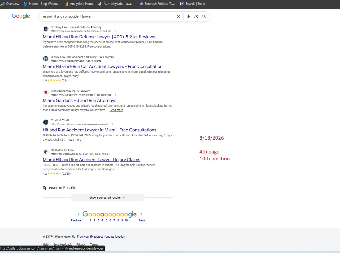Viewport: 340px width, 253px height.
Task: Go to results page 8
Action: coord(118,220)
